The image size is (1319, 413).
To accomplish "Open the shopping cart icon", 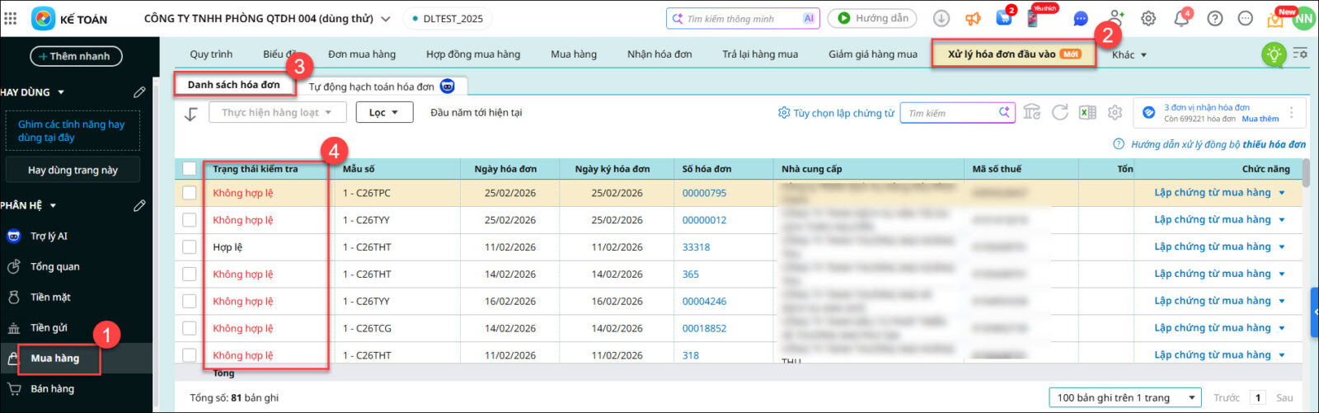I will coord(1004,18).
